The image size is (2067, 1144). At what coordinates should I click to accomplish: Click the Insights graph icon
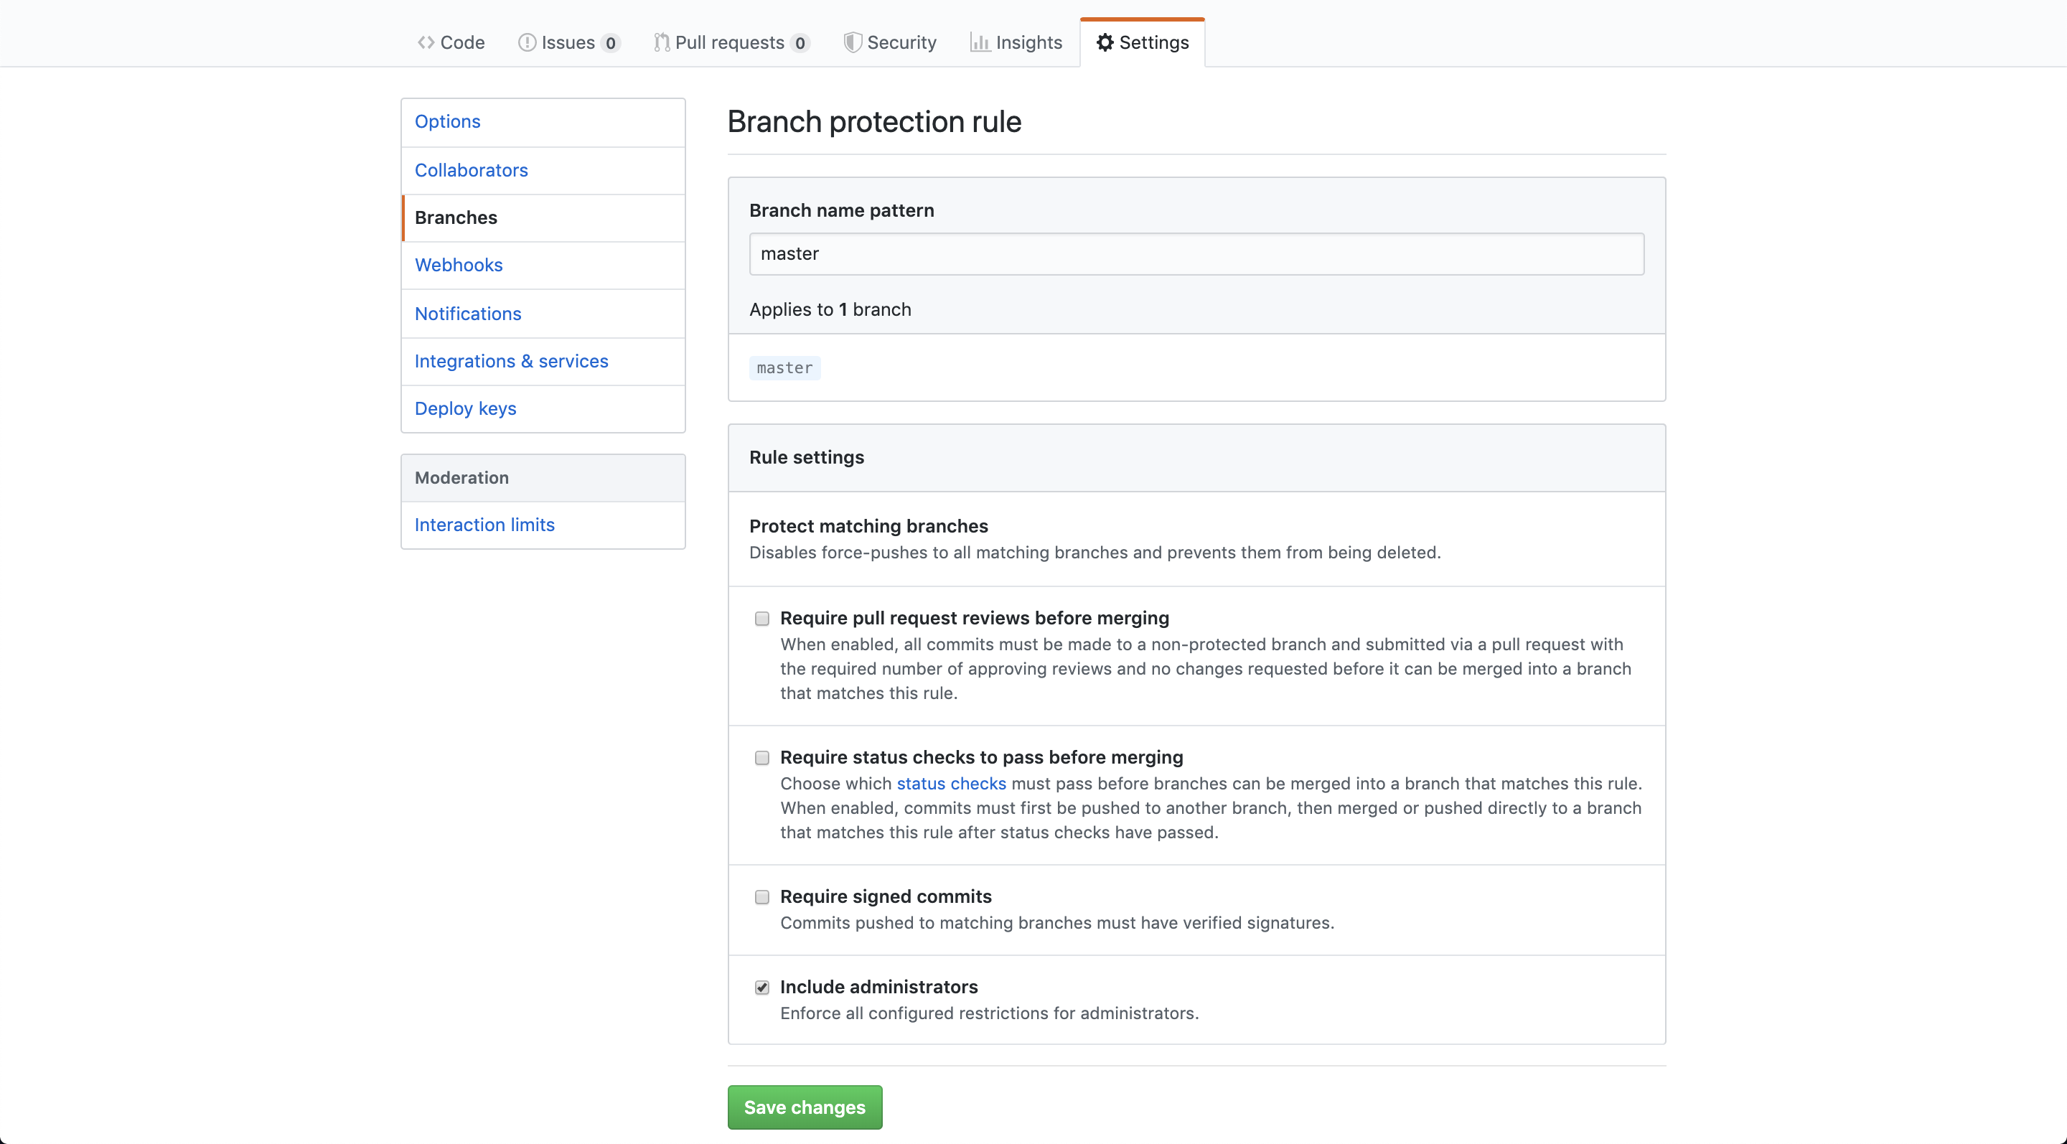tap(980, 42)
